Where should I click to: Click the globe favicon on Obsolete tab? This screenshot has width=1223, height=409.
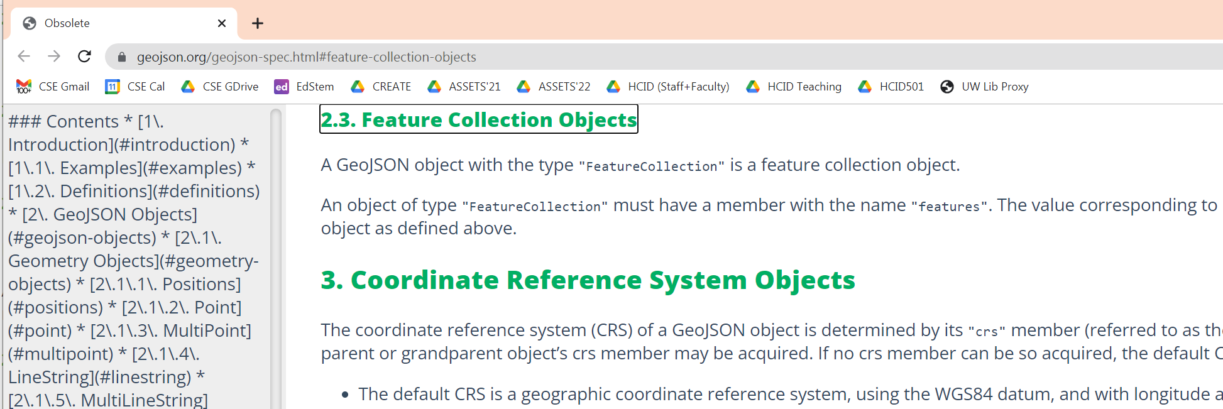tap(30, 23)
